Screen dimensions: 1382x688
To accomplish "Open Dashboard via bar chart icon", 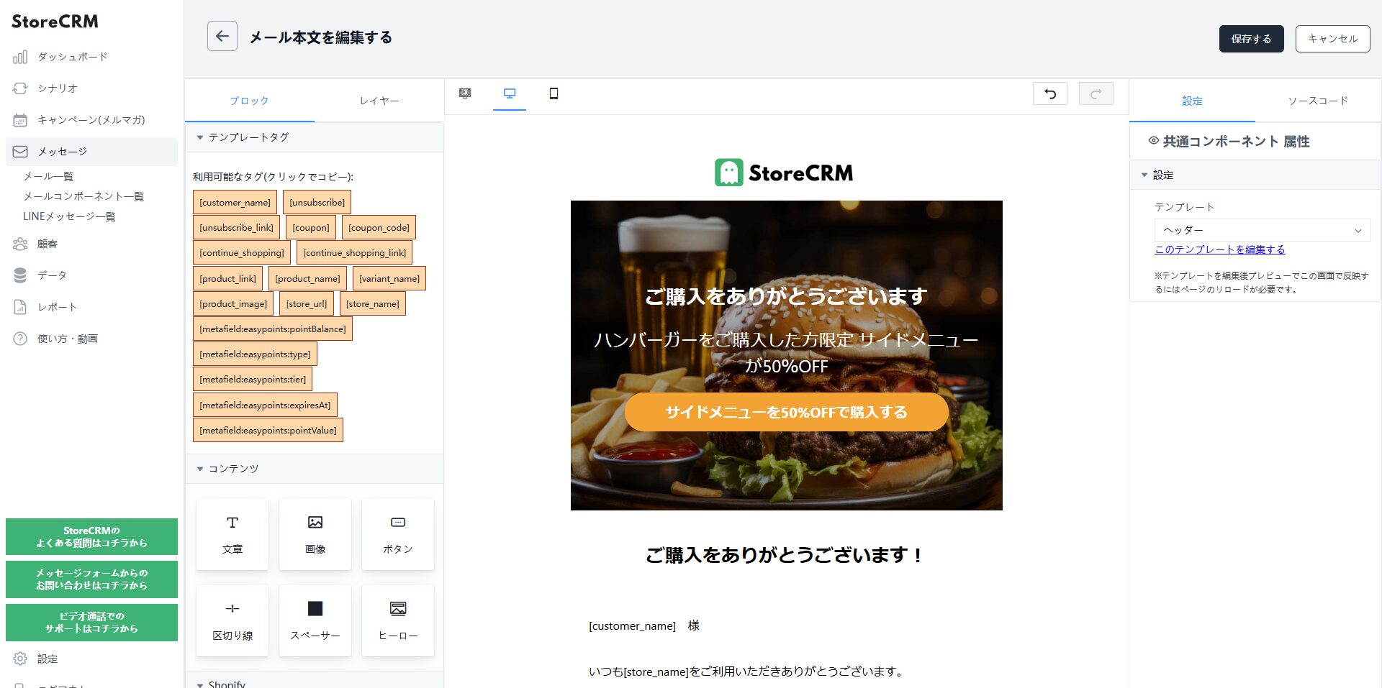I will click(20, 57).
